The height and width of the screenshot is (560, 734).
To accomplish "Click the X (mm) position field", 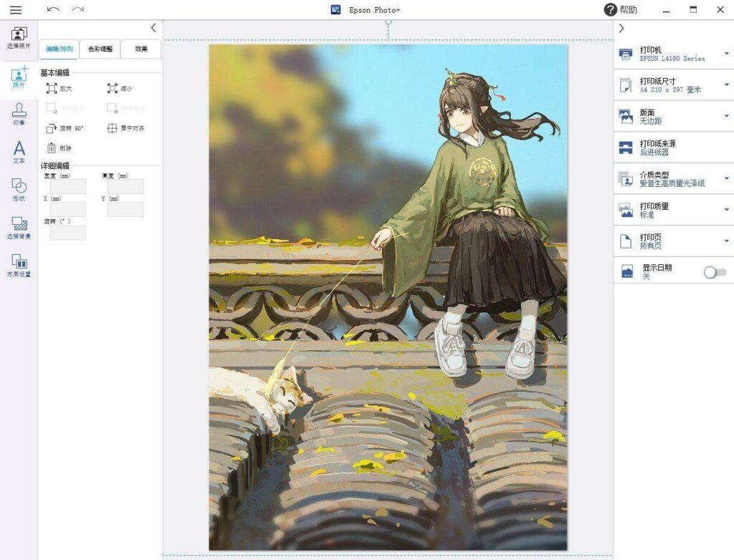I will [68, 209].
